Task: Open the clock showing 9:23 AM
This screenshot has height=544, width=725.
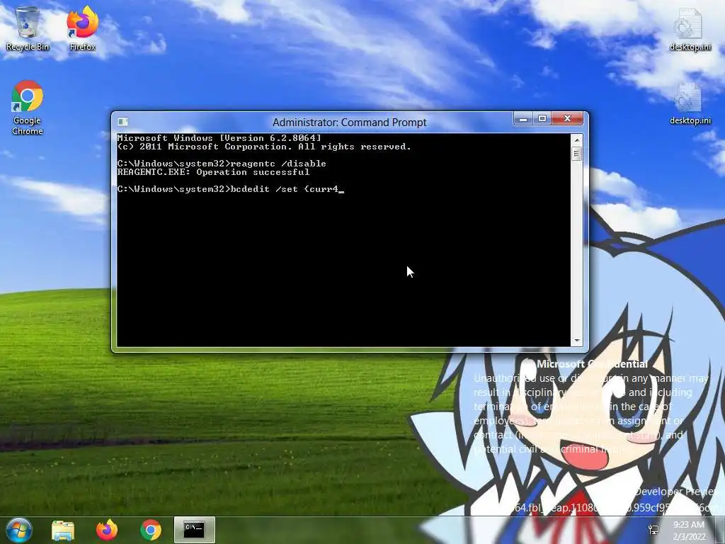Action: point(689,530)
